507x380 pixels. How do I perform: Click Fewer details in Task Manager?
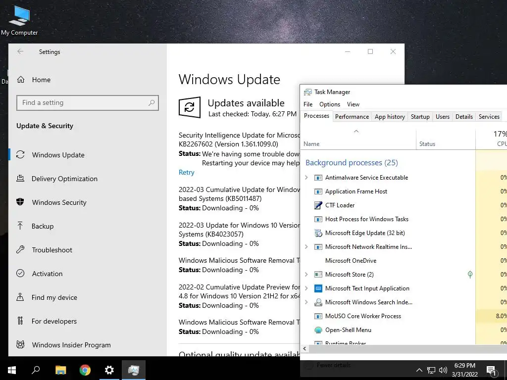point(333,365)
